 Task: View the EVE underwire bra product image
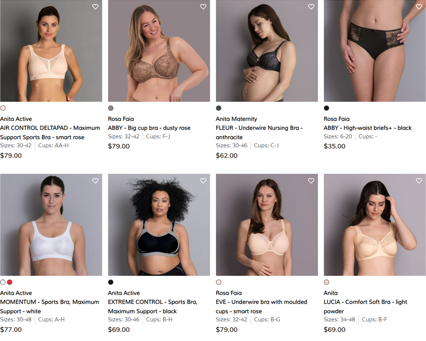(x=267, y=225)
